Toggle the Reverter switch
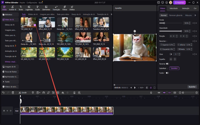Screen dimensions: 200x125 (x=167, y=64)
